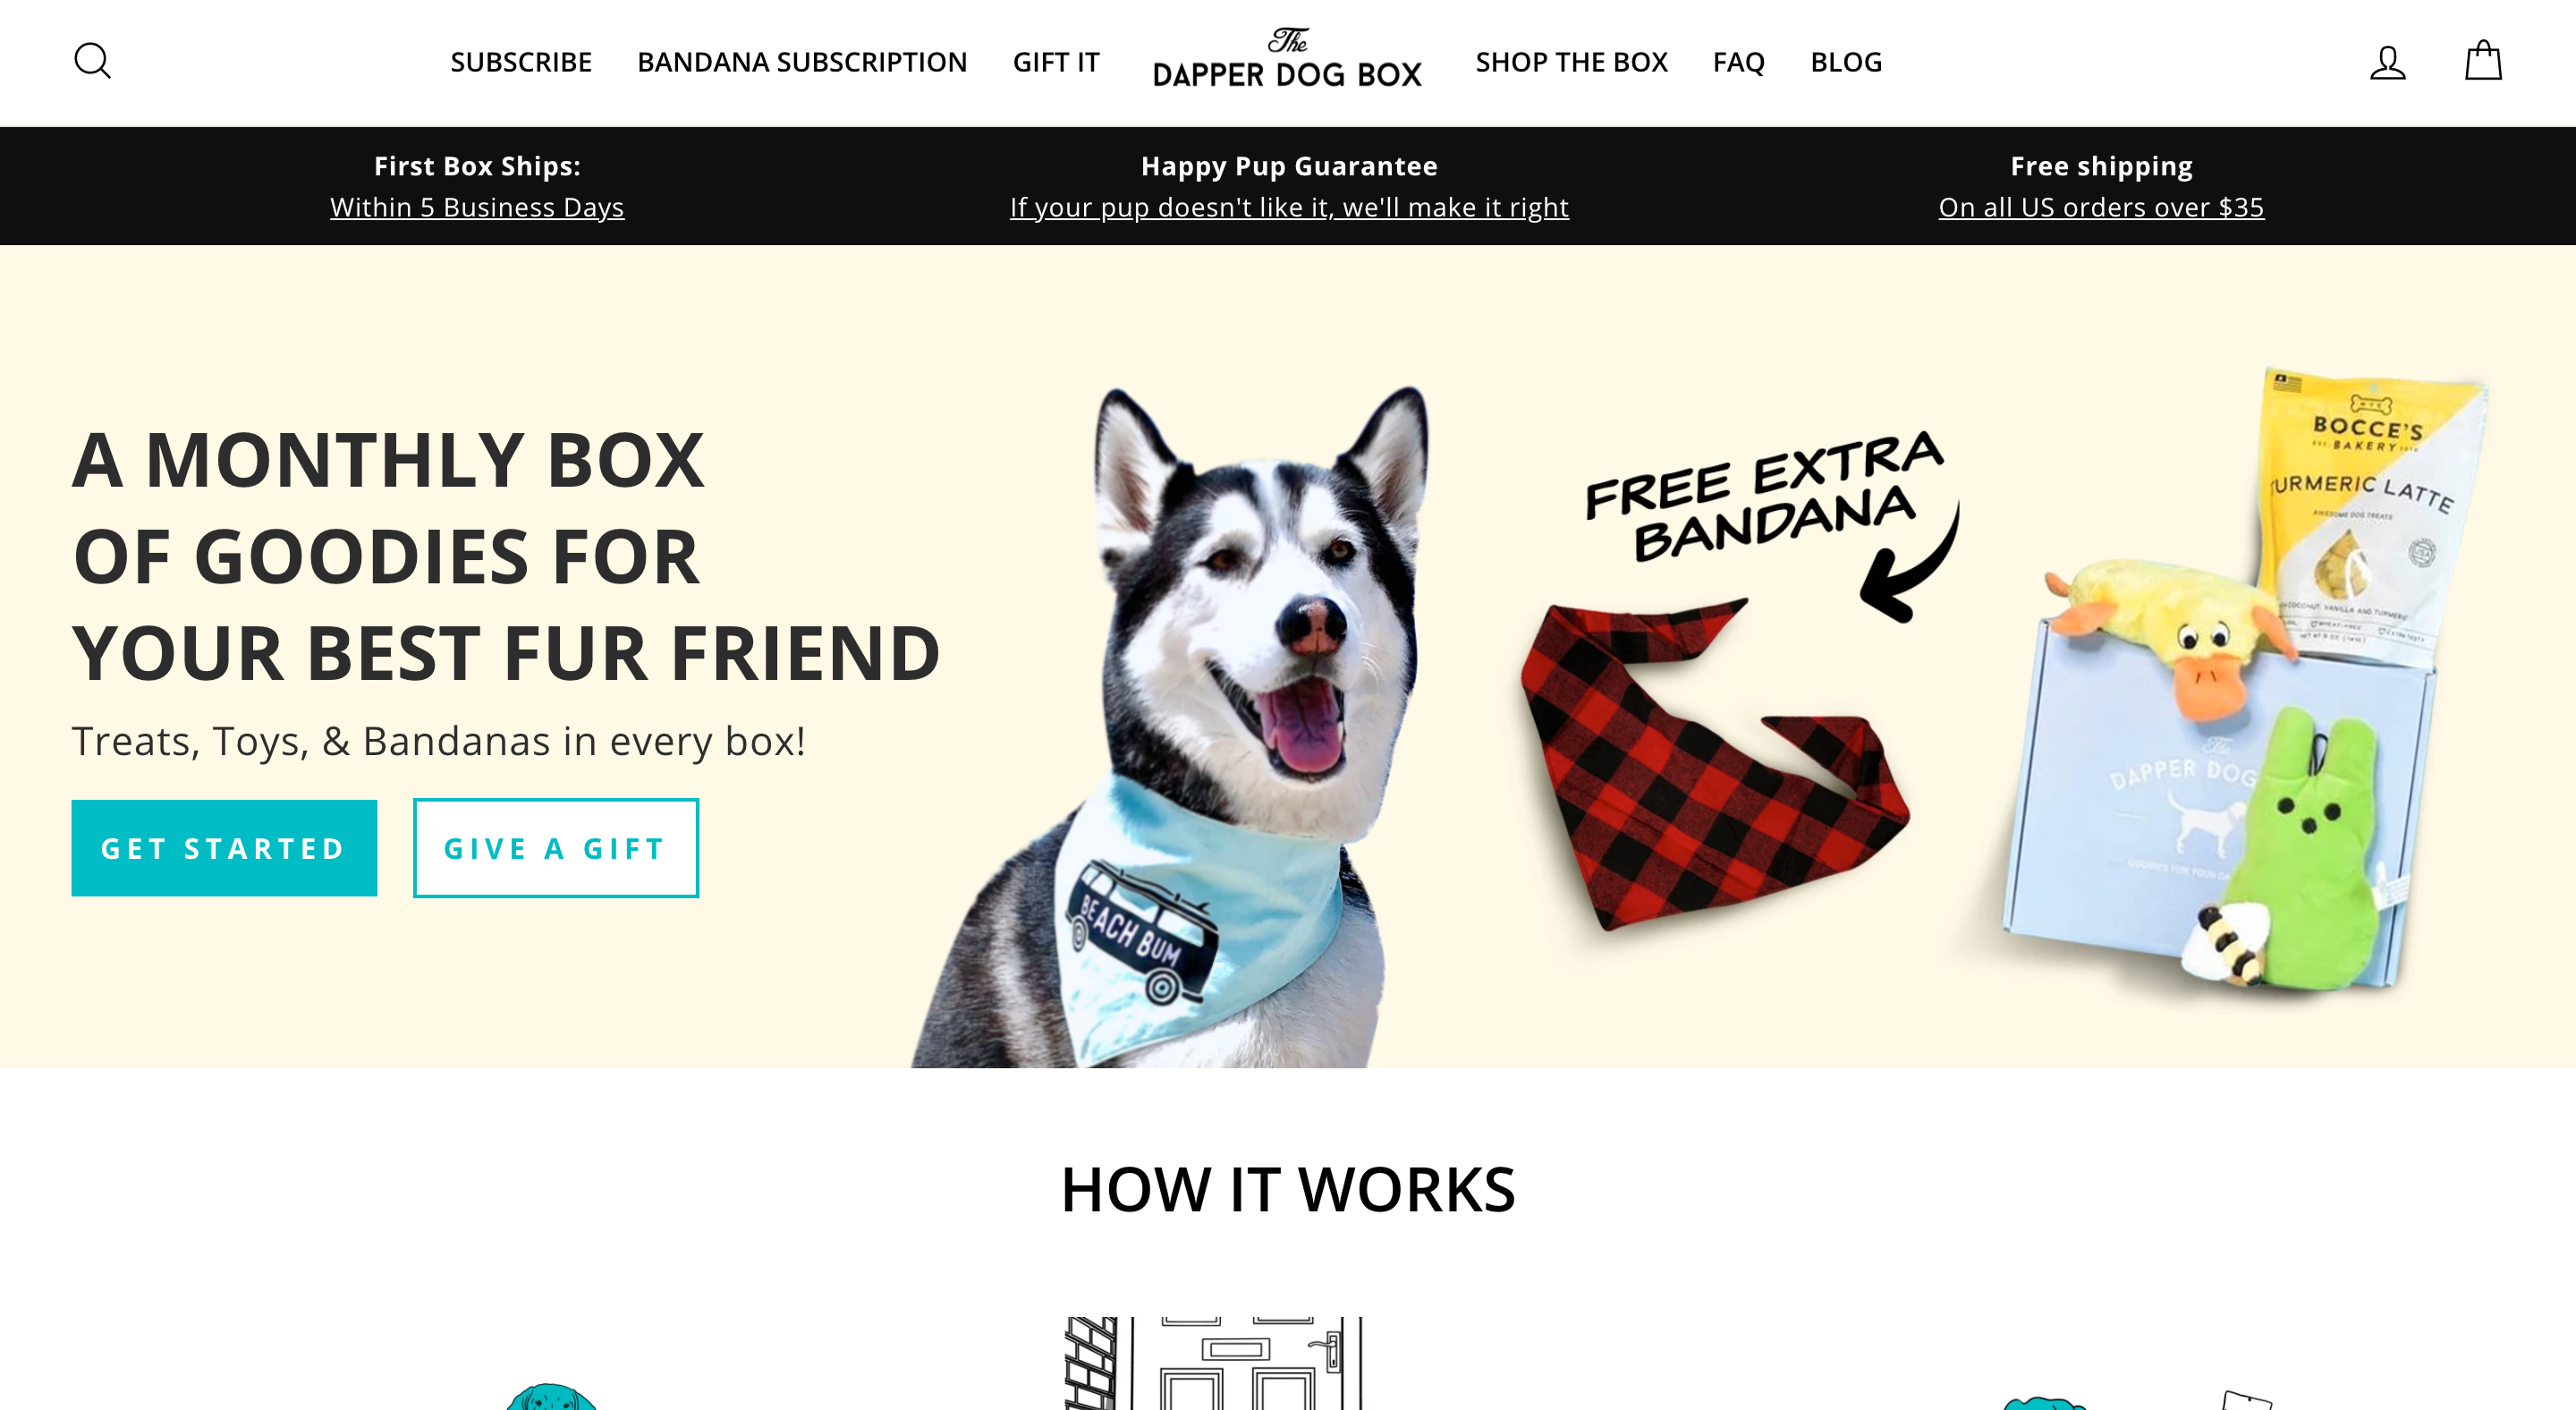Open the free shipping over $35 link

pyautogui.click(x=2101, y=207)
